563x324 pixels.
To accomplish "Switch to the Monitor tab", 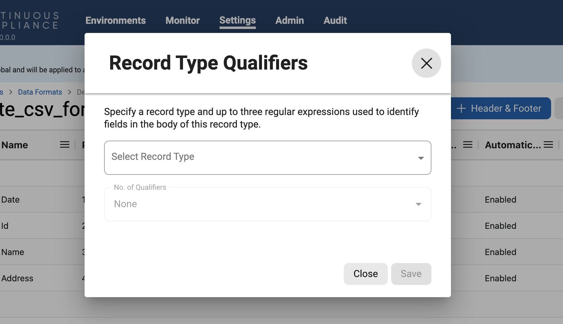I will click(182, 20).
